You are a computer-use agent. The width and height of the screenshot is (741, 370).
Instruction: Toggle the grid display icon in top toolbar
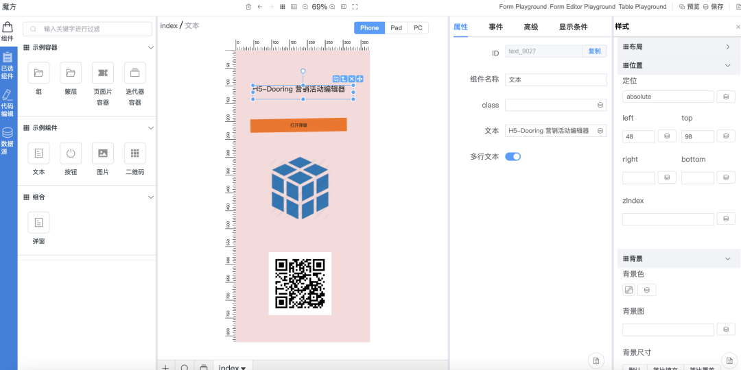pos(283,7)
